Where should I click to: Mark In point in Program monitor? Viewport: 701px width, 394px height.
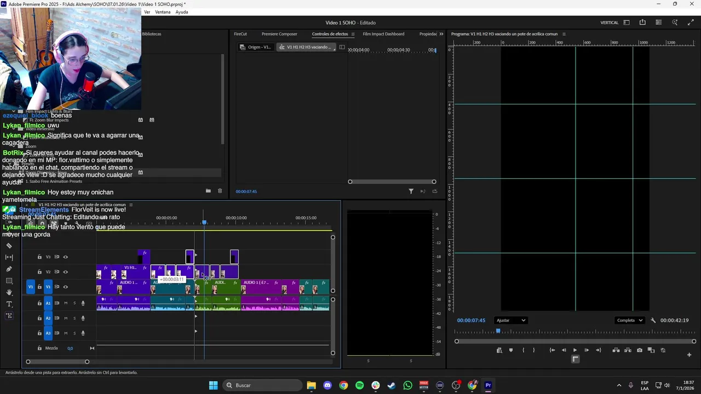pyautogui.click(x=524, y=350)
